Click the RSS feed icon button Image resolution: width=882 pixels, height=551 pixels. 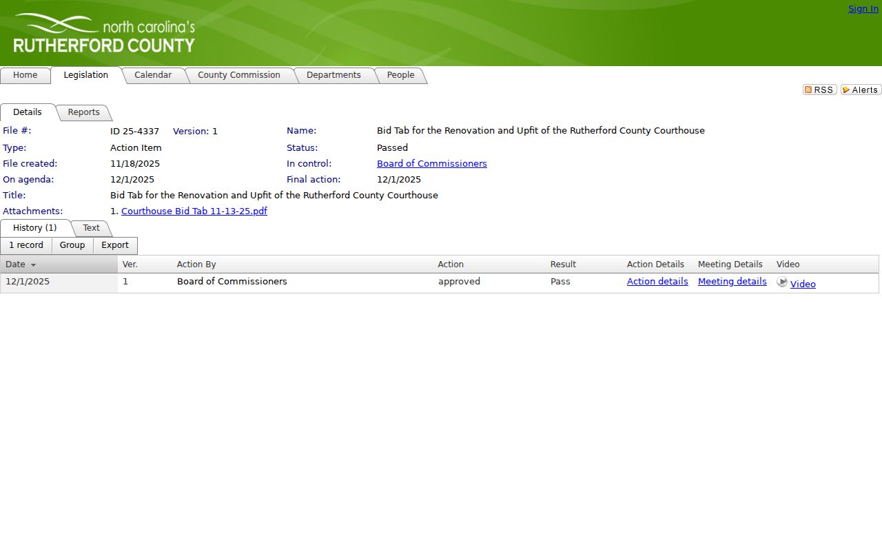coord(819,90)
